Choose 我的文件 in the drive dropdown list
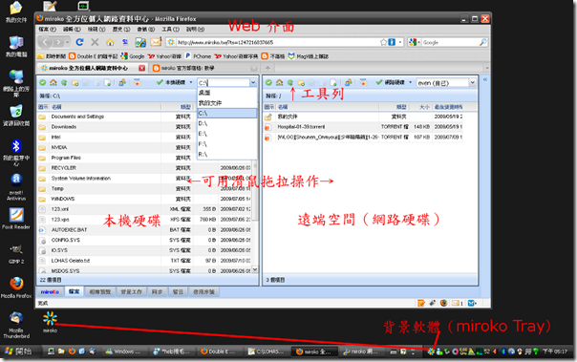Screen dimensions: 577x362 227,103
